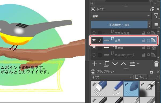Delete the layer with trash icon
Image resolution: width=161 pixels, height=103 pixels.
point(156,64)
